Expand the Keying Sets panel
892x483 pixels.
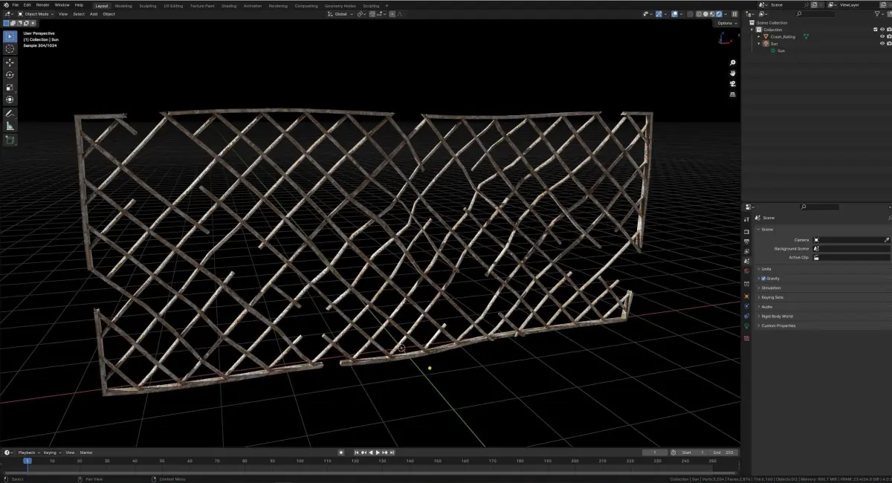coord(822,297)
